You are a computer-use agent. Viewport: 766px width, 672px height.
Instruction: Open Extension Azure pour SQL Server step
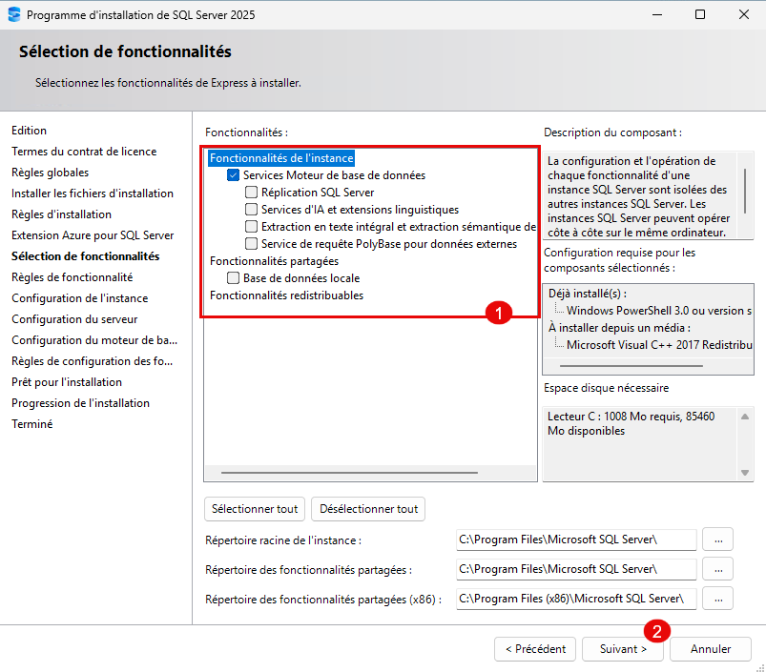tap(93, 235)
